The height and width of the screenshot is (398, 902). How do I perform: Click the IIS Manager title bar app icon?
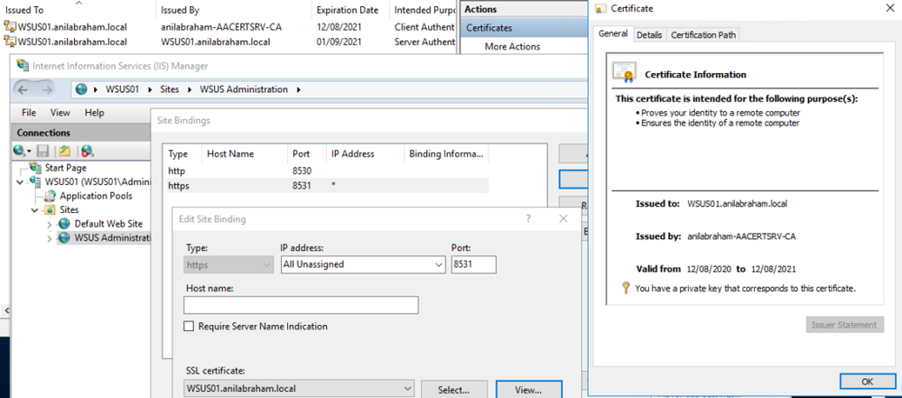point(23,66)
